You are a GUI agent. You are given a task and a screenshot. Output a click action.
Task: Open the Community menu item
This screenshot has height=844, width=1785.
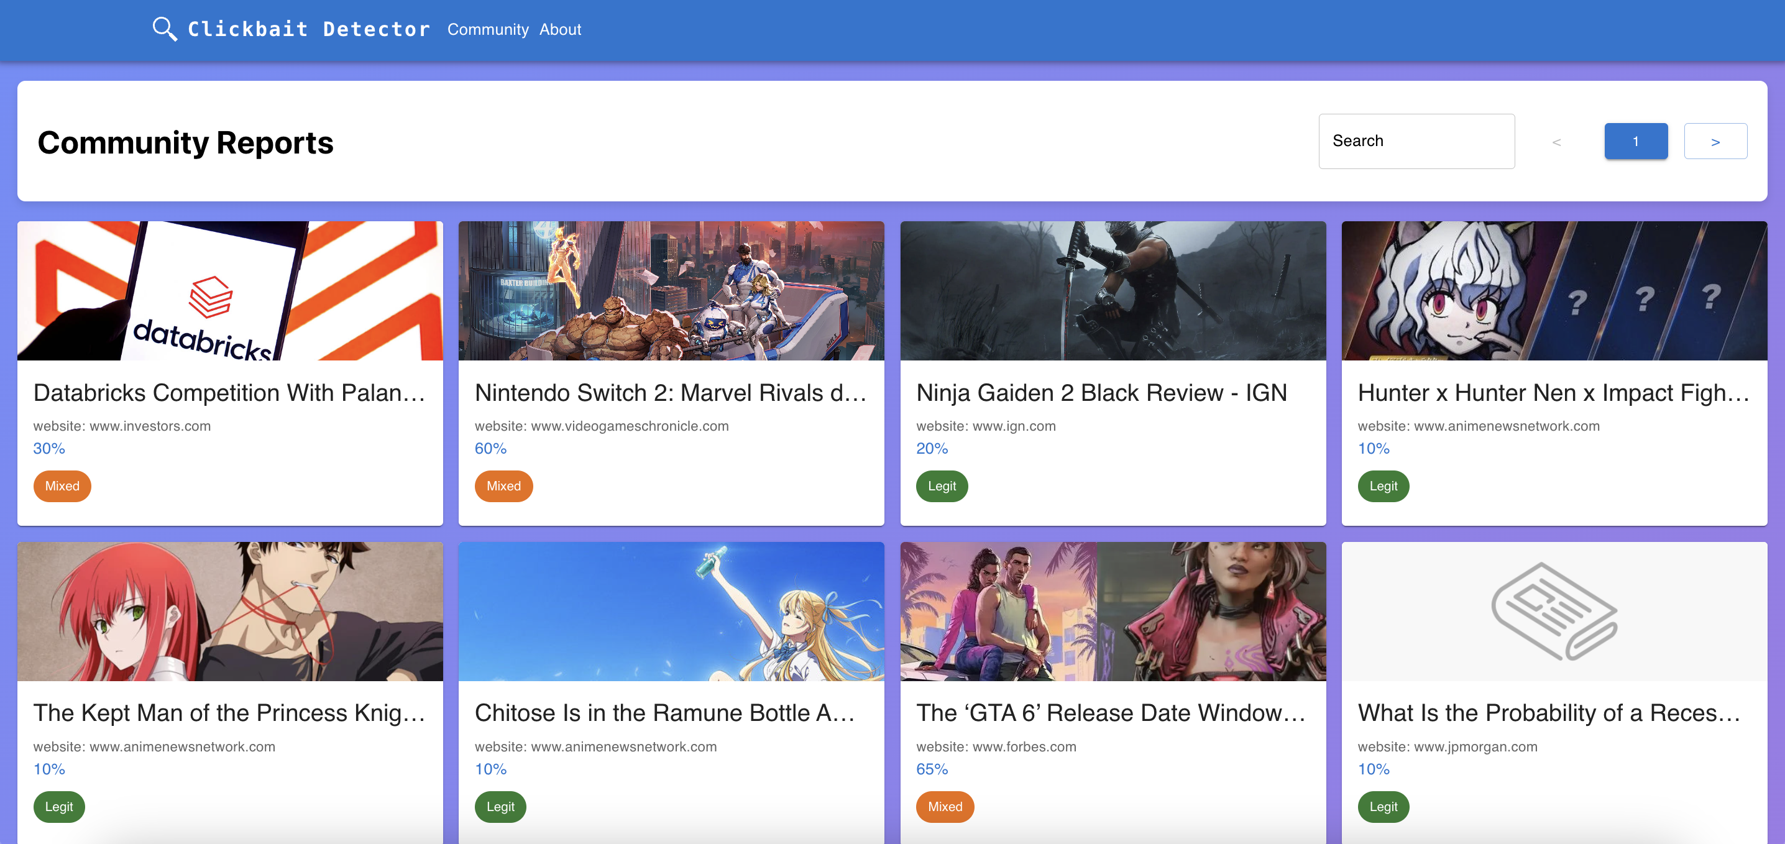tap(487, 29)
